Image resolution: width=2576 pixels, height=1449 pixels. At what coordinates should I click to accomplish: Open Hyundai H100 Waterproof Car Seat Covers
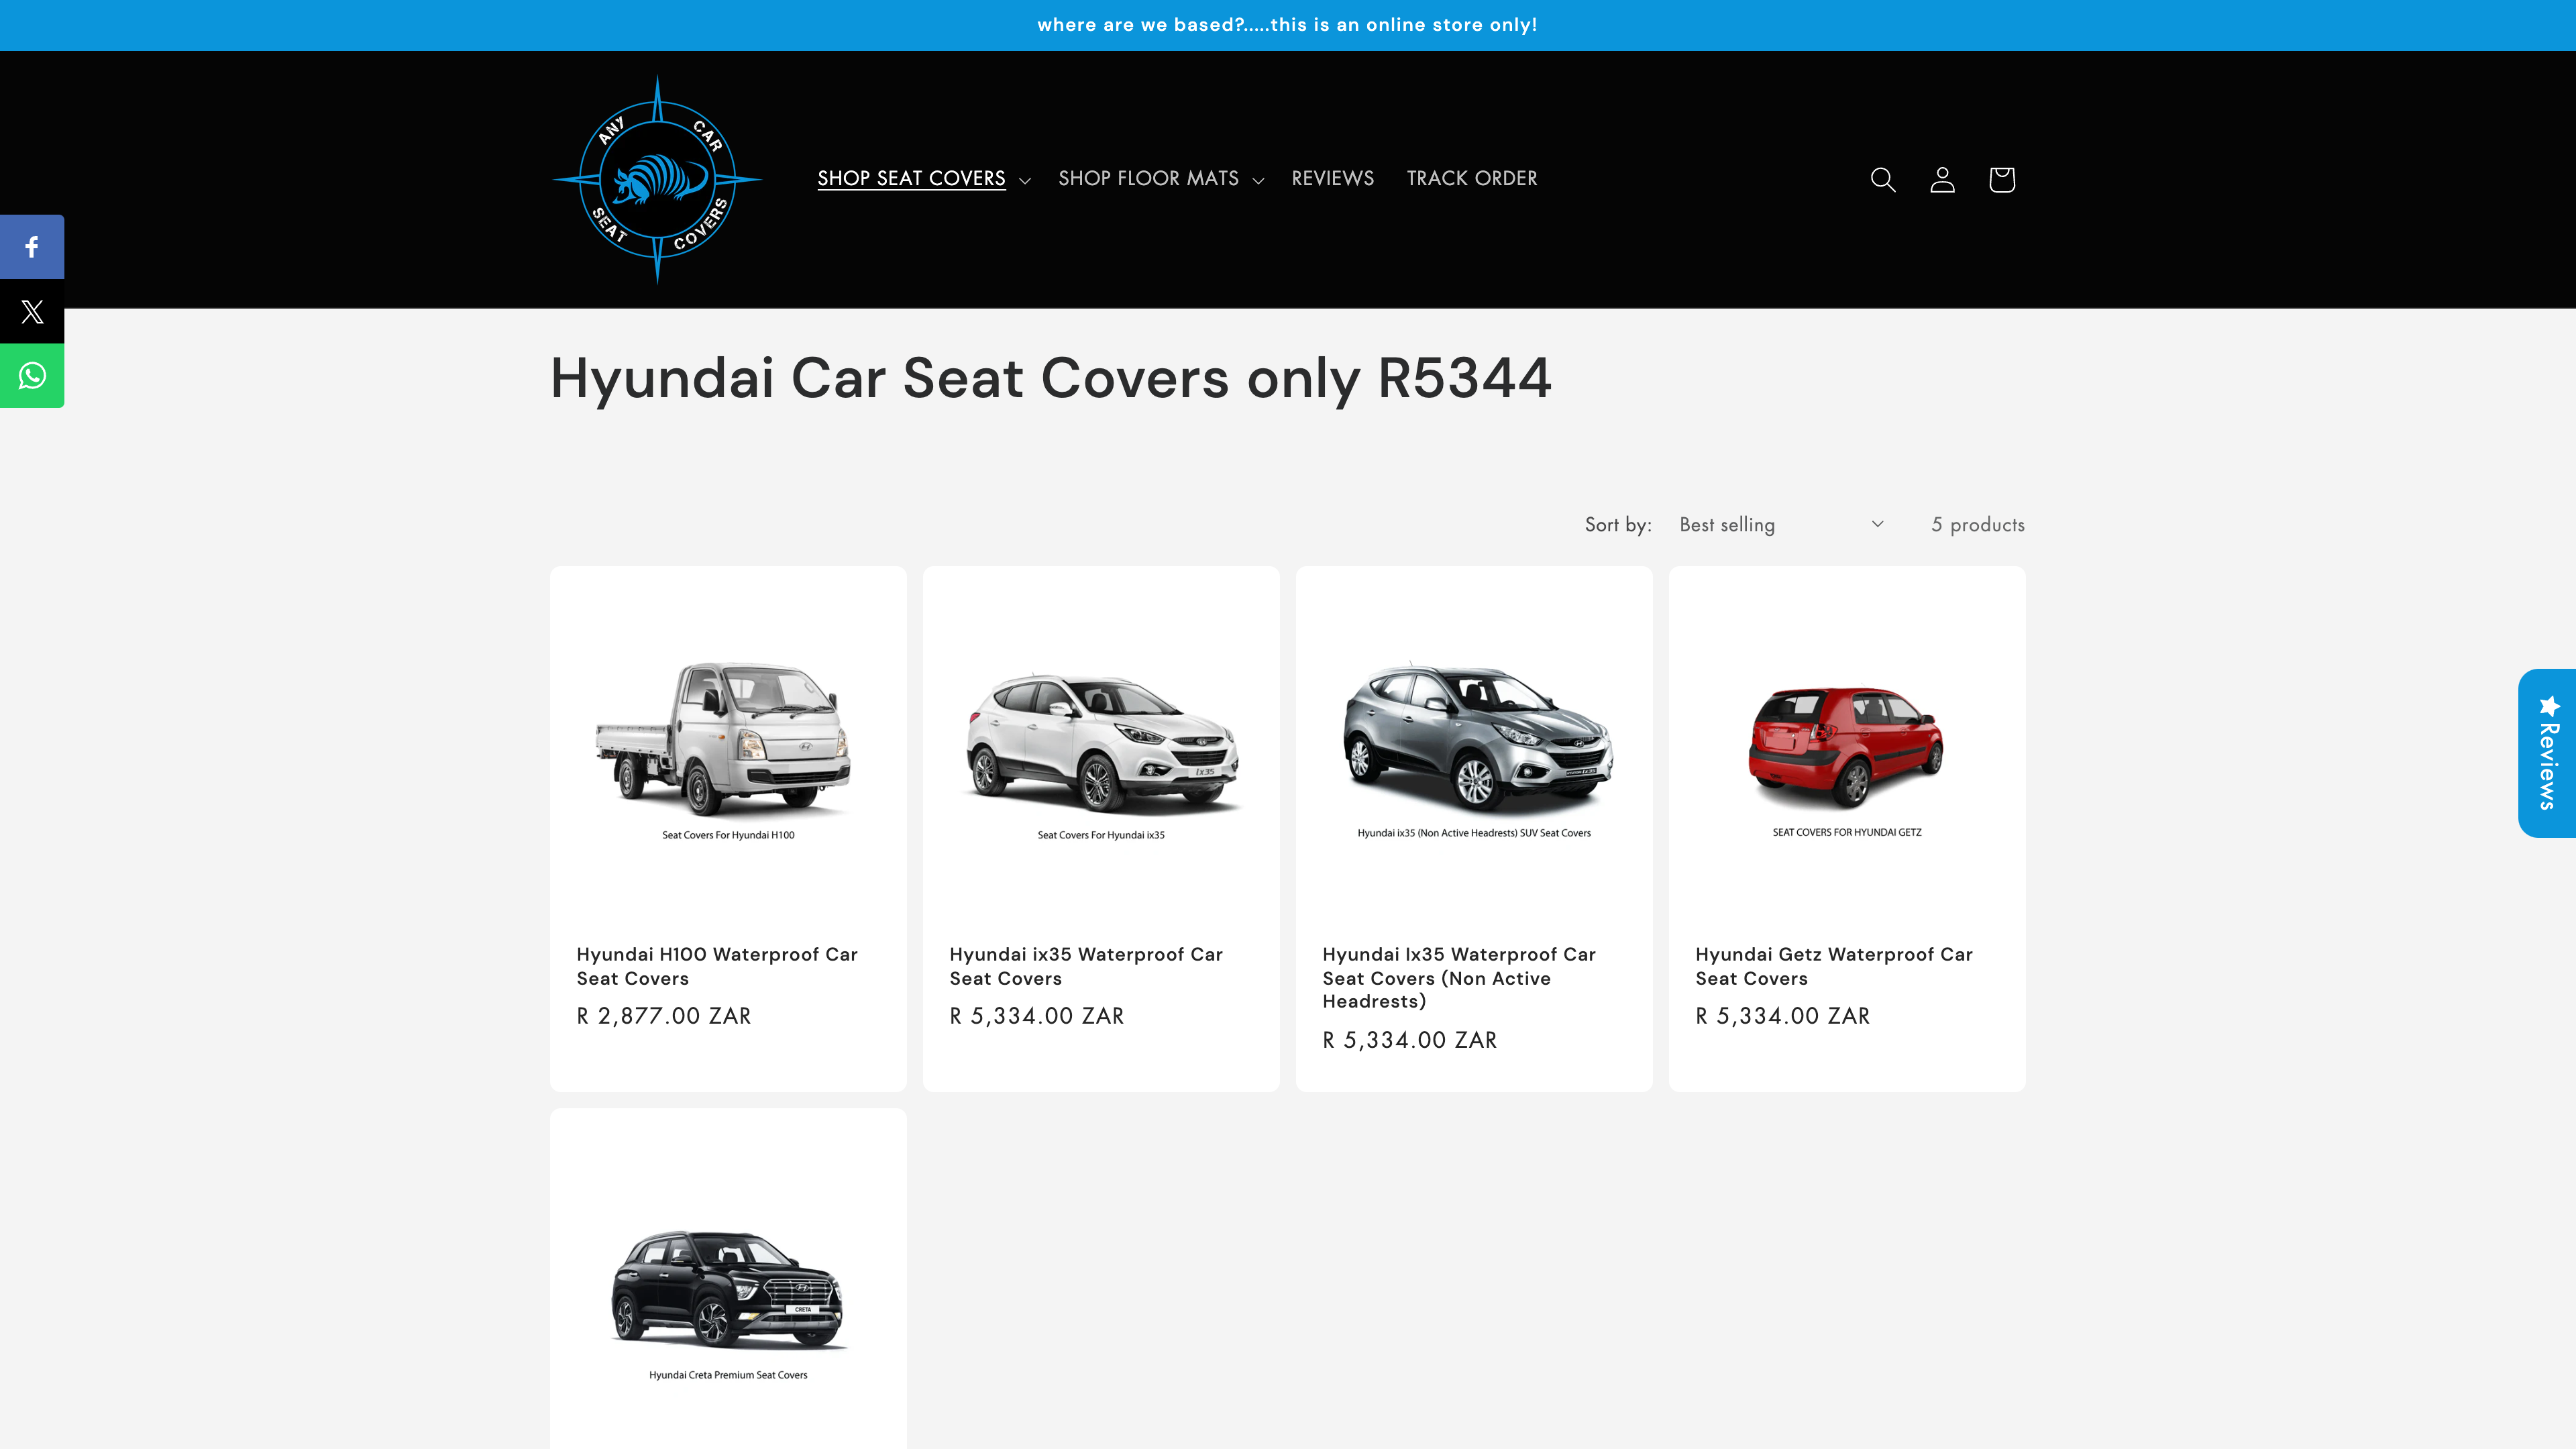[x=717, y=966]
